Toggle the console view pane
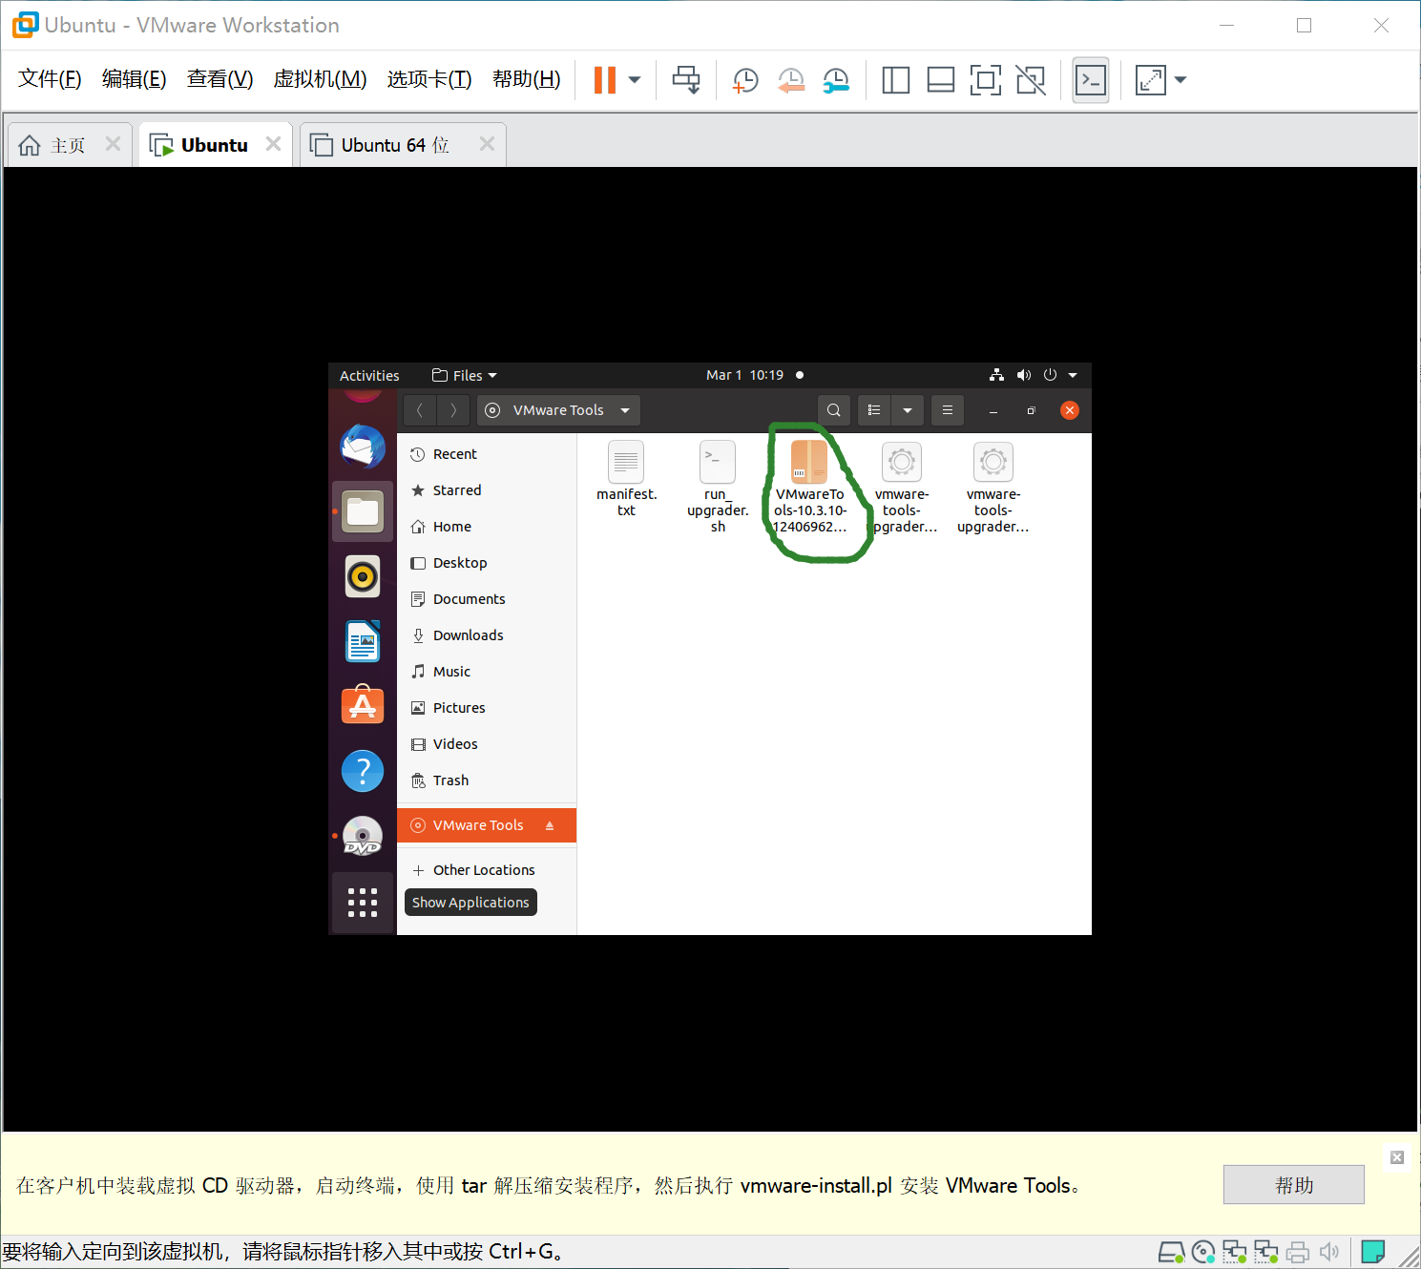 (1090, 79)
